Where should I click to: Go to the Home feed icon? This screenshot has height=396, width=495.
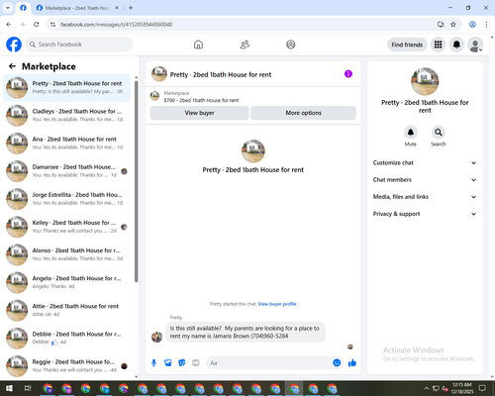[198, 45]
